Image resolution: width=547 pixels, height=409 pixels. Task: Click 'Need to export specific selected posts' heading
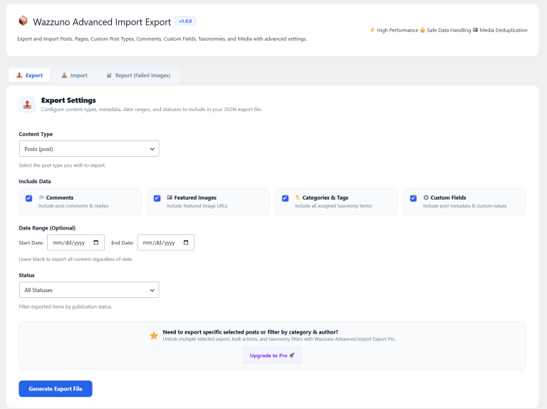251,332
